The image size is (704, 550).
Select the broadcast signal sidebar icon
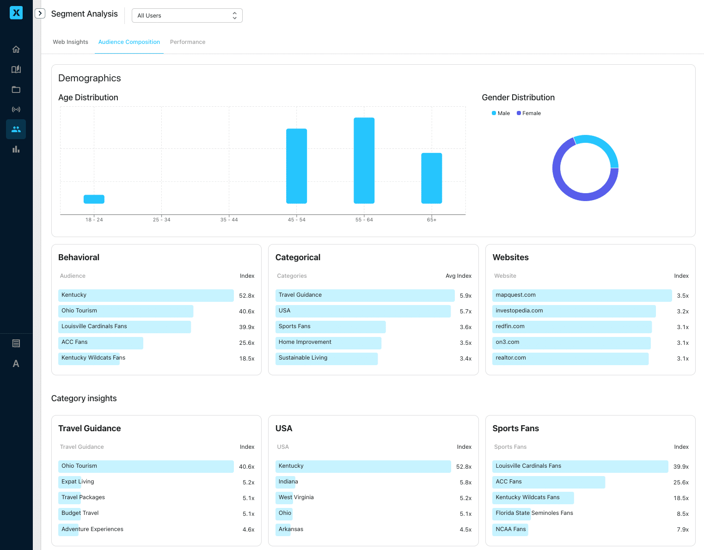pos(16,110)
